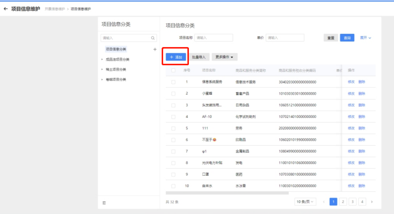Image resolution: width=394 pixels, height=214 pixels.
Task: Click the back arrow beside 项目信息维护
Action: coord(6,9)
